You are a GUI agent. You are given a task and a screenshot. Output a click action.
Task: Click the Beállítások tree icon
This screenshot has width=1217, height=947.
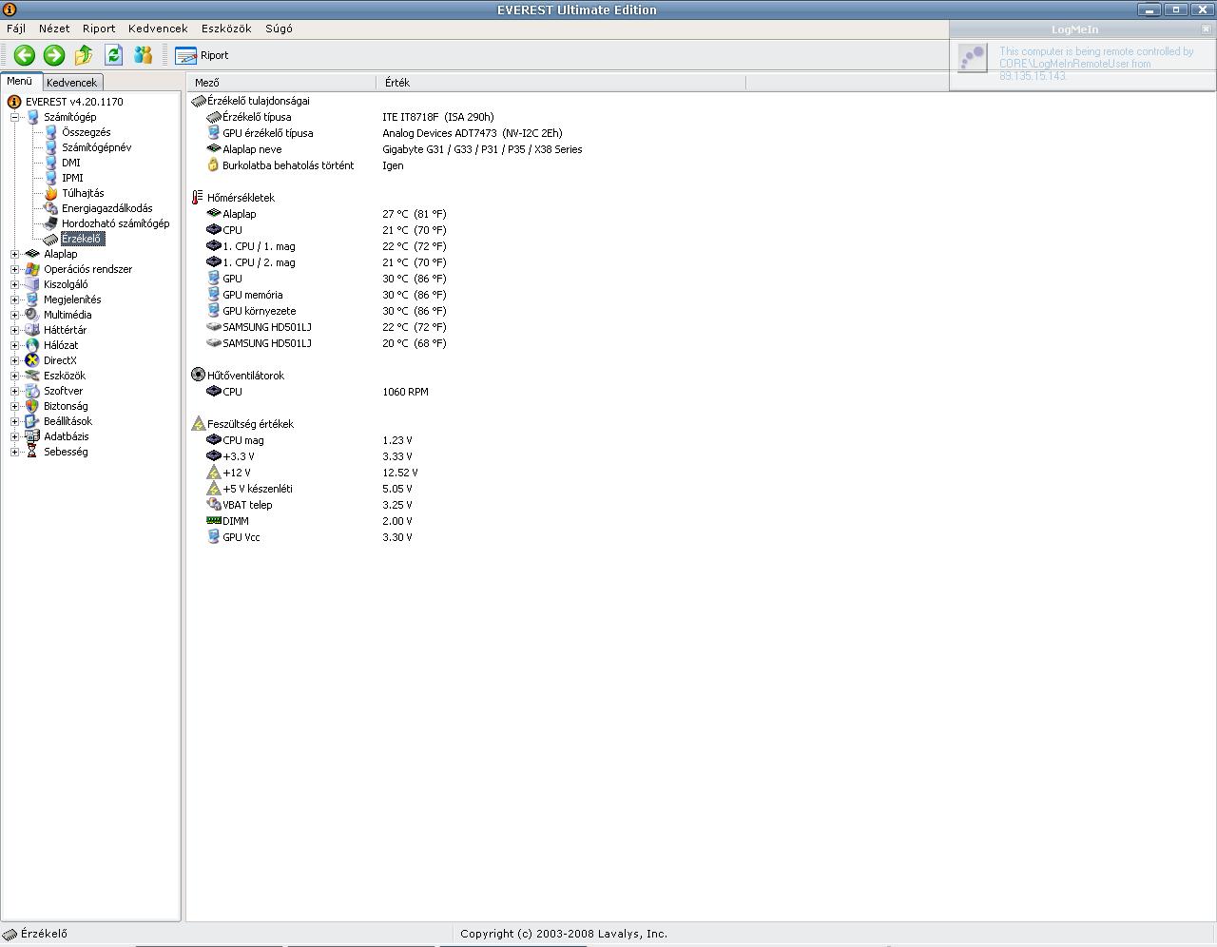click(32, 421)
